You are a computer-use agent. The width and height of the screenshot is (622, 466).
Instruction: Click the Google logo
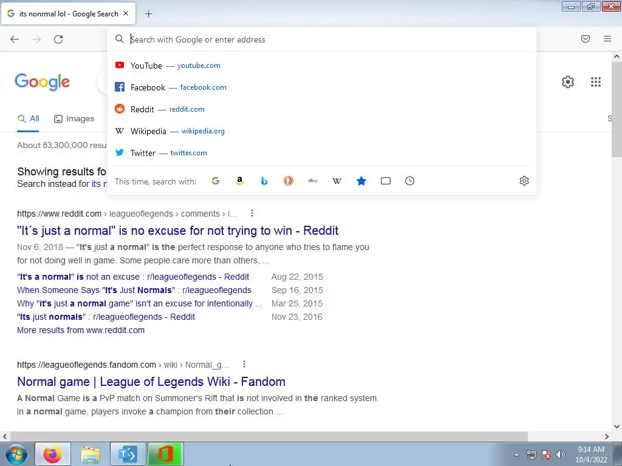[x=43, y=82]
